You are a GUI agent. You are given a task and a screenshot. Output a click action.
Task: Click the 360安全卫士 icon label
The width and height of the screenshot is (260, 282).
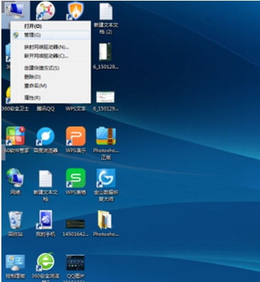15,108
